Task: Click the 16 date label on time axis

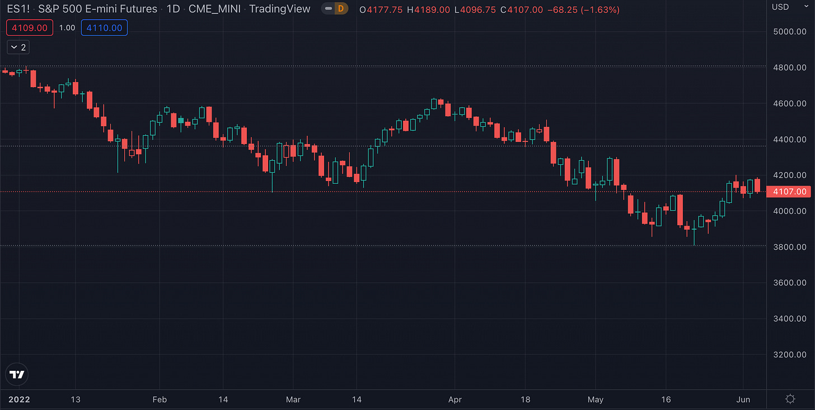Action: point(666,399)
